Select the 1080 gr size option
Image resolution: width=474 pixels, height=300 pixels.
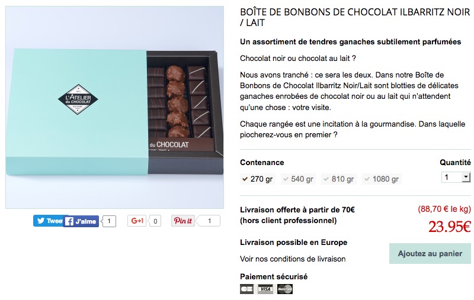tap(382, 179)
